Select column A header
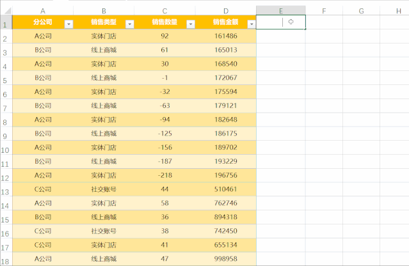Image resolution: width=409 pixels, height=266 pixels. tap(42, 11)
